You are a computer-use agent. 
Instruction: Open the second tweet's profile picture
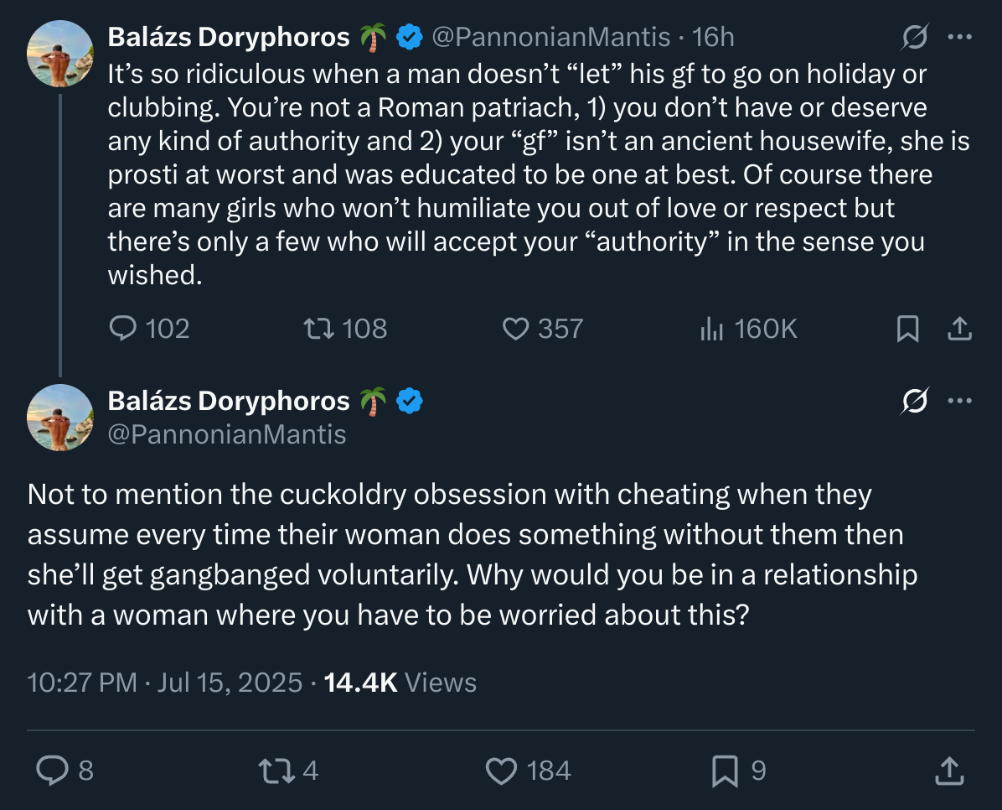coord(59,417)
